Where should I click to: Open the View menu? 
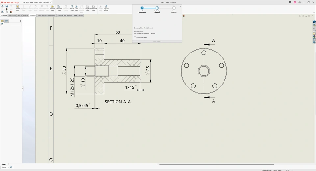click(32, 2)
